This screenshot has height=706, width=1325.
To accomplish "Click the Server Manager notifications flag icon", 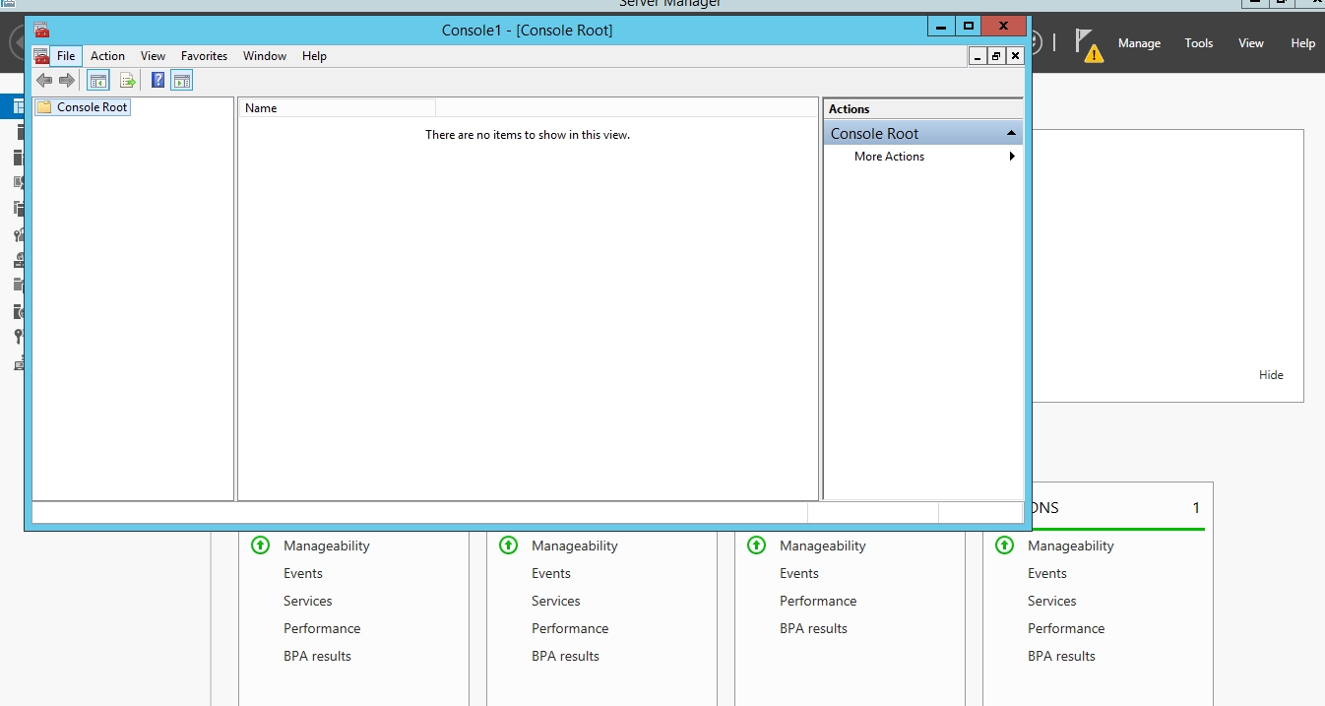I will click(x=1087, y=44).
